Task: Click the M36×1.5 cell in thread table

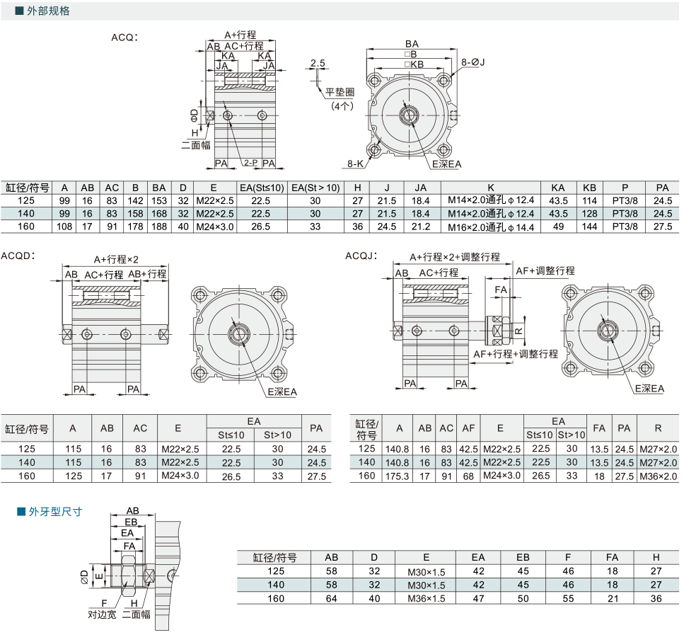Action: click(427, 599)
